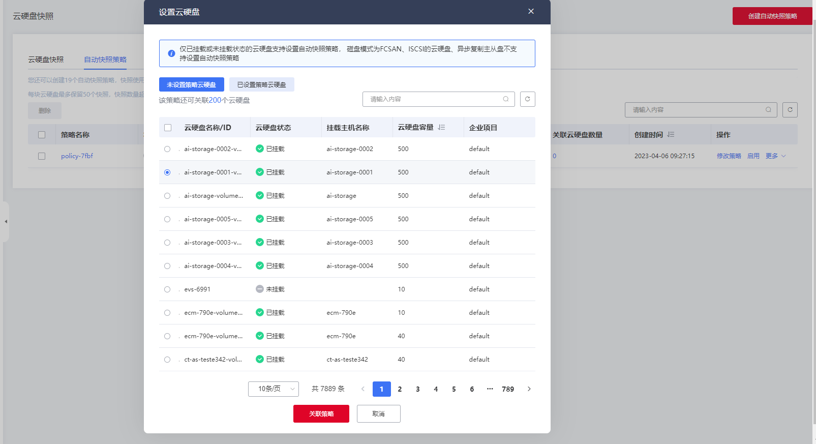
Task: Open policy-7fbf policy link
Action: 77,156
